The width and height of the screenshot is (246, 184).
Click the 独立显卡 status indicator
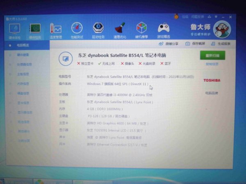point(85,63)
